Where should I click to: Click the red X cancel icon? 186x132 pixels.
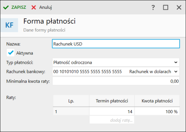(33, 8)
